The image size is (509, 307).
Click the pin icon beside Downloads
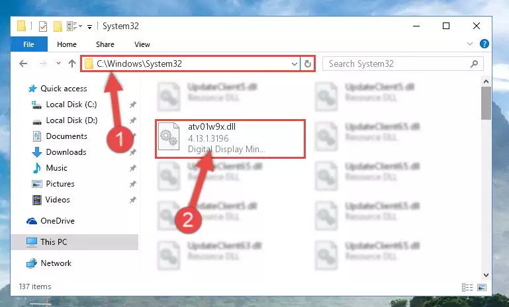pos(133,152)
